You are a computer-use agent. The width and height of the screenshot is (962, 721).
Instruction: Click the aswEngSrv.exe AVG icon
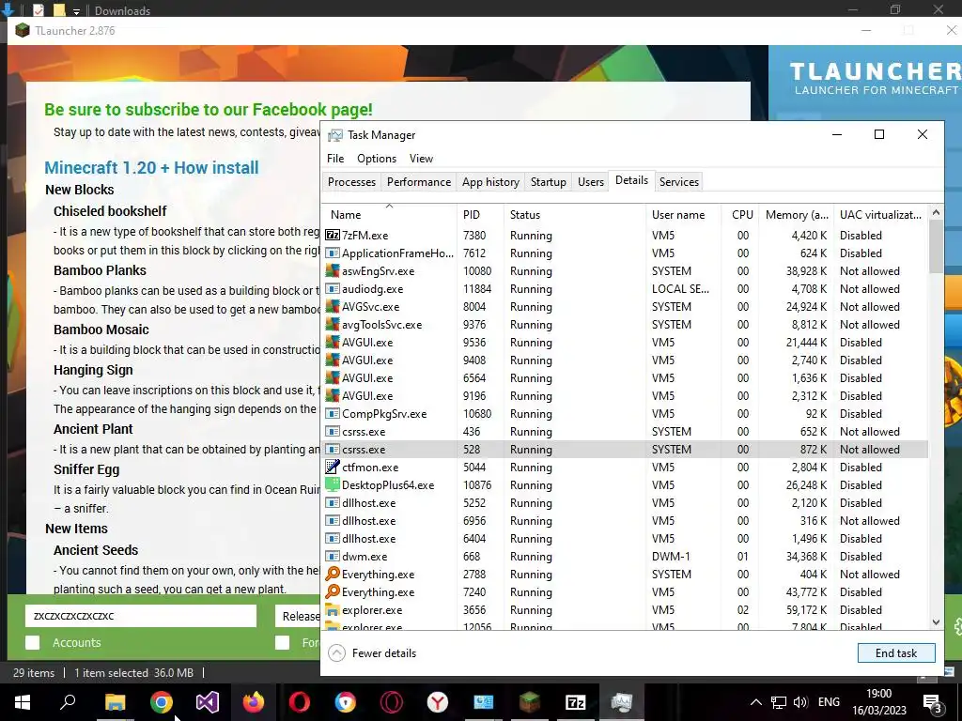pos(332,271)
